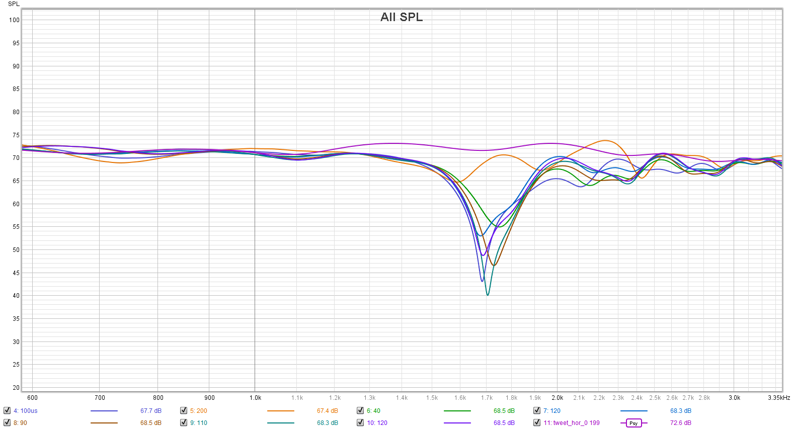This screenshot has width=793, height=430.
Task: Click the brown line swatch beside 8: 90
Action: [x=104, y=423]
